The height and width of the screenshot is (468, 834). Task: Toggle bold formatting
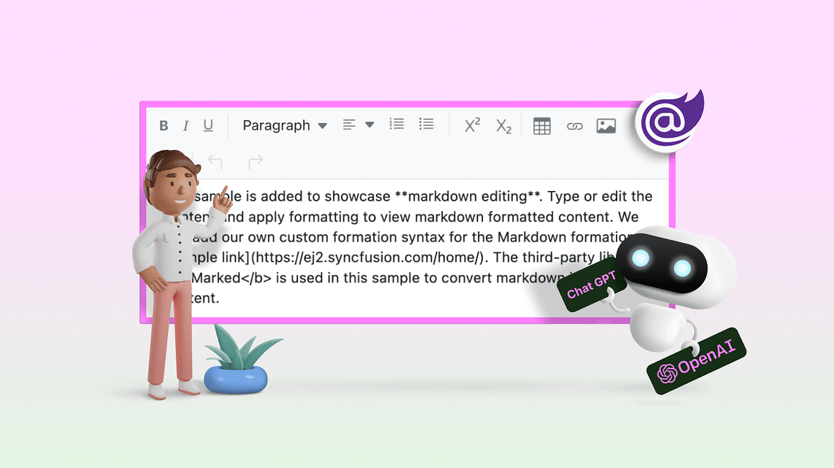[164, 125]
